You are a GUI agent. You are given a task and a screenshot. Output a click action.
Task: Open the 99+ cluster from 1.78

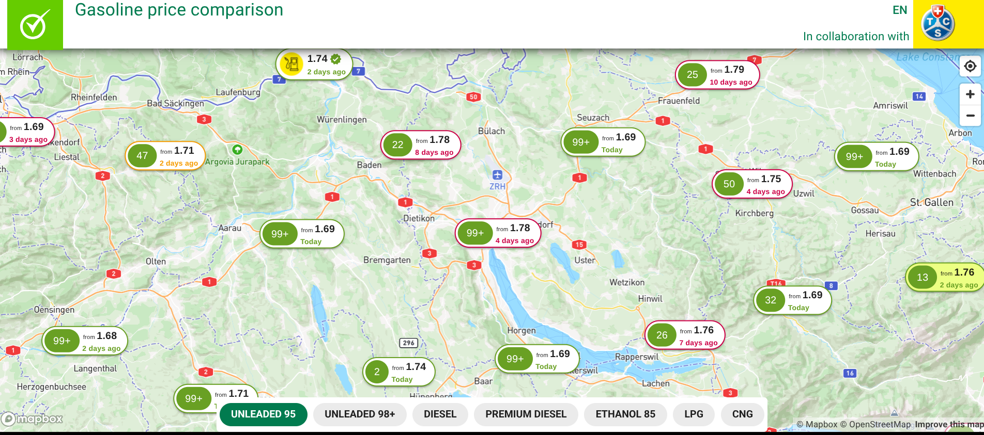pyautogui.click(x=498, y=233)
